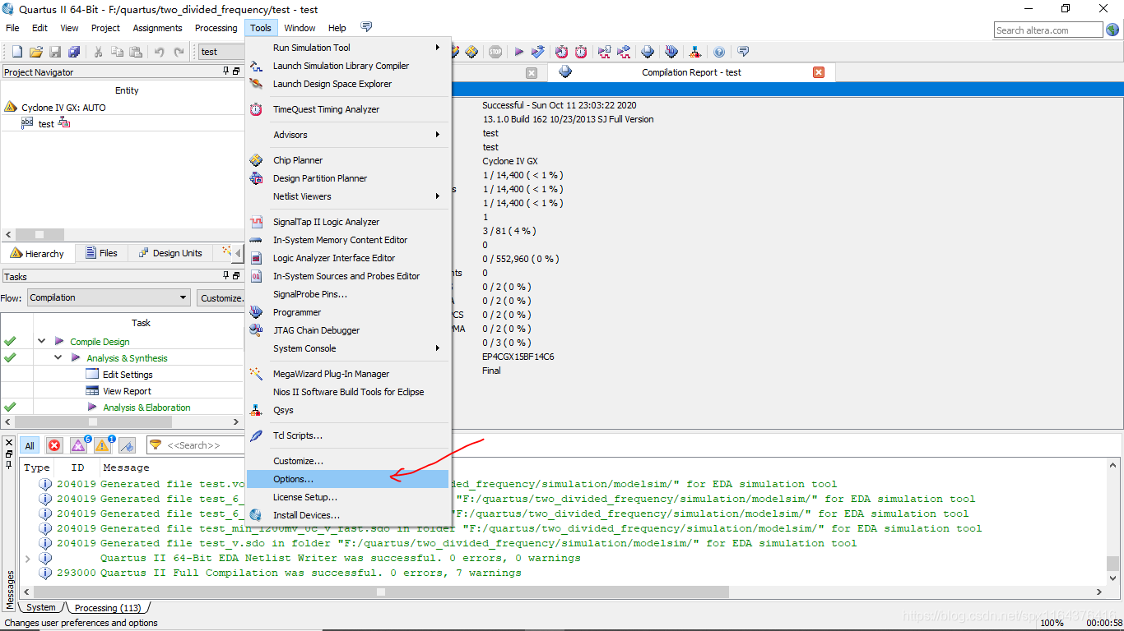
Task: Open the Assignments menu
Action: click(157, 28)
